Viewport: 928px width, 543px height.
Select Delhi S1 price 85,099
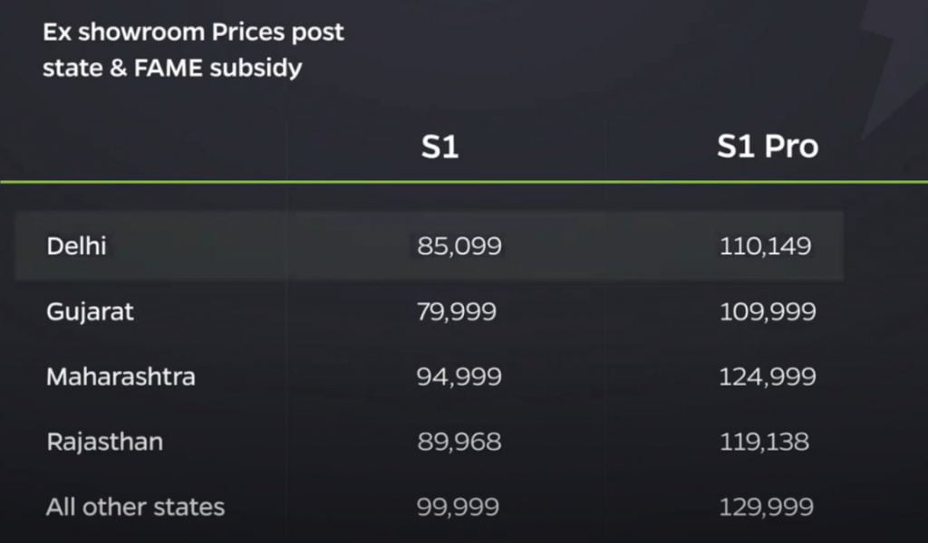coord(459,246)
